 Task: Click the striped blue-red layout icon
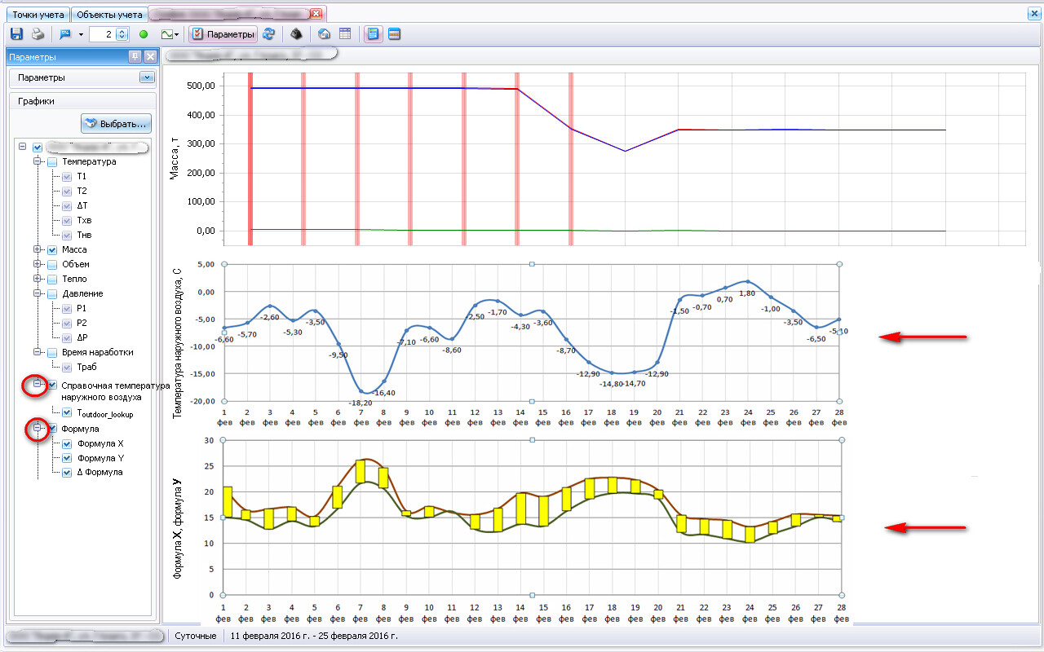394,34
